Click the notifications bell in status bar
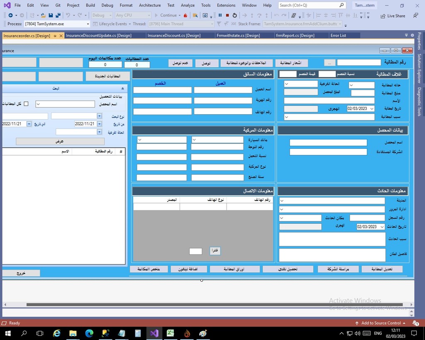The image size is (425, 340). click(x=415, y=323)
